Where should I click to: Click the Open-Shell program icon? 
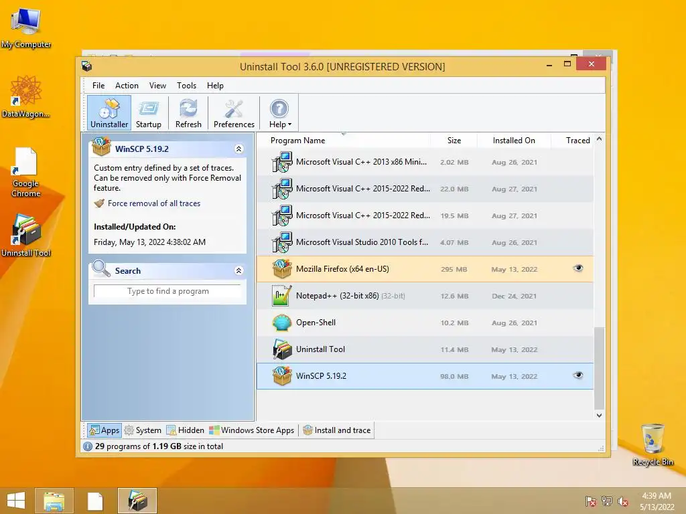click(282, 323)
